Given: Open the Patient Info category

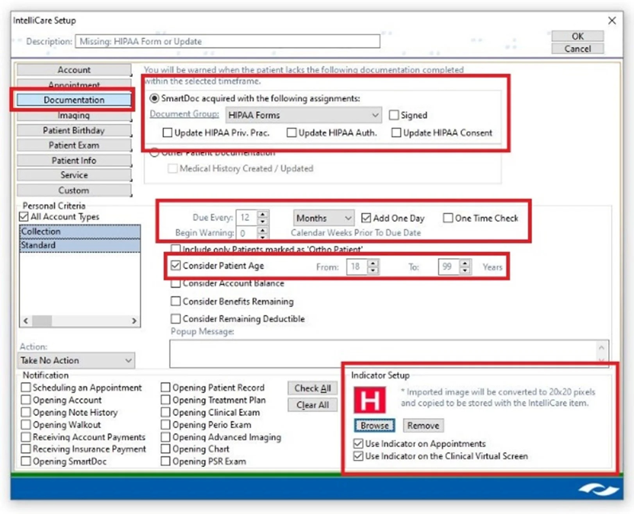Looking at the screenshot, I should 74,160.
